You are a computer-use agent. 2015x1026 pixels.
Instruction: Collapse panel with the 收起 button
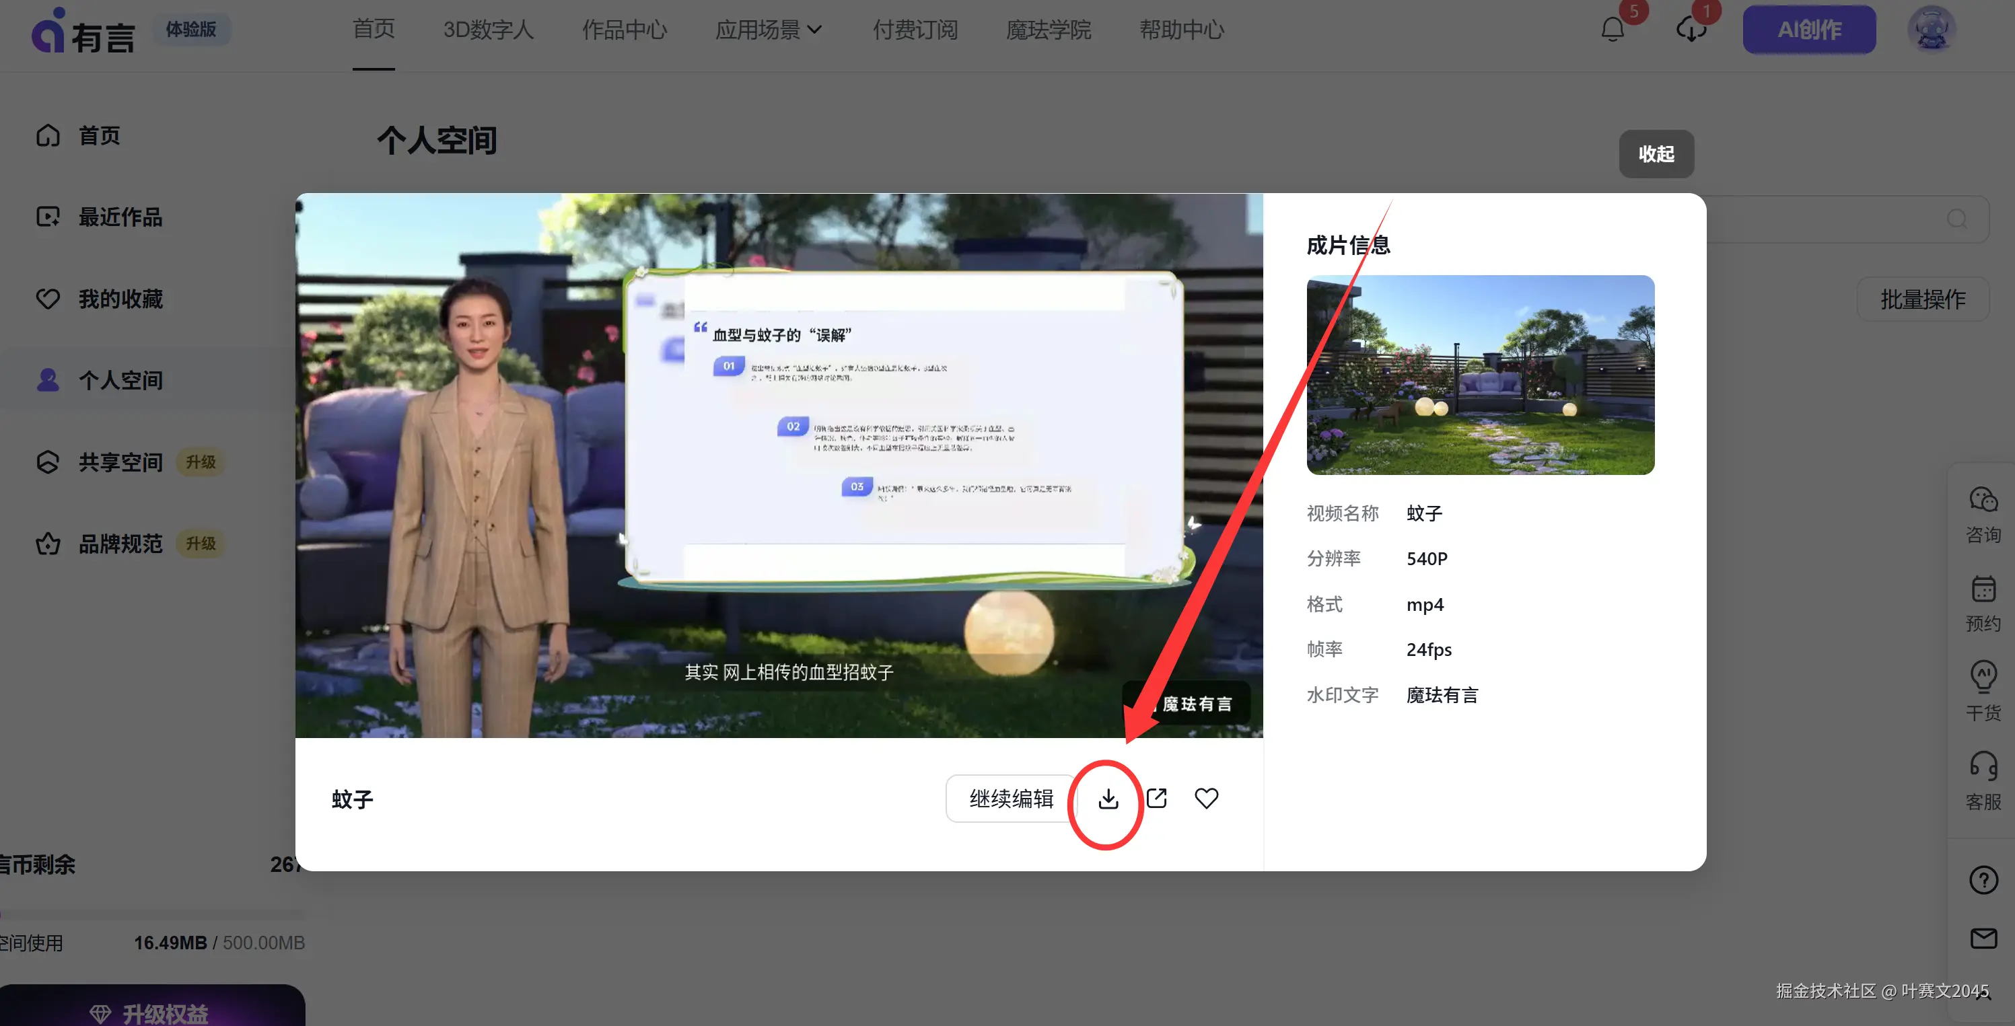[x=1656, y=154]
